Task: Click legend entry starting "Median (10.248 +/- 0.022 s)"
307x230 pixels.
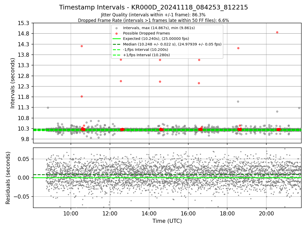Action: coord(172,44)
